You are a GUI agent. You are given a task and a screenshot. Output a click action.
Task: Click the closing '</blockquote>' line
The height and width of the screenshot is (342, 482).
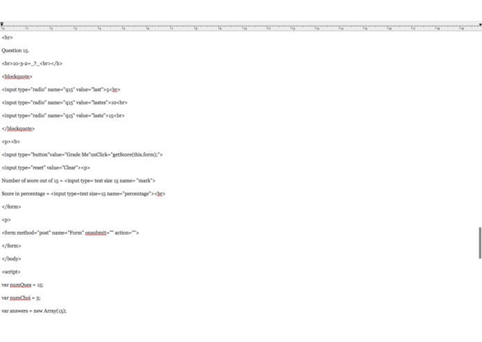coord(18,129)
